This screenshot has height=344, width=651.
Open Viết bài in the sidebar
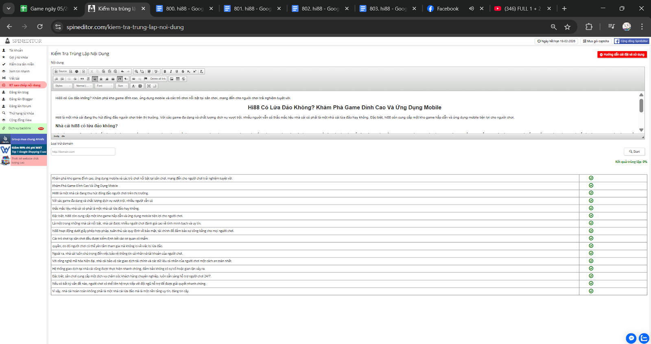click(14, 78)
